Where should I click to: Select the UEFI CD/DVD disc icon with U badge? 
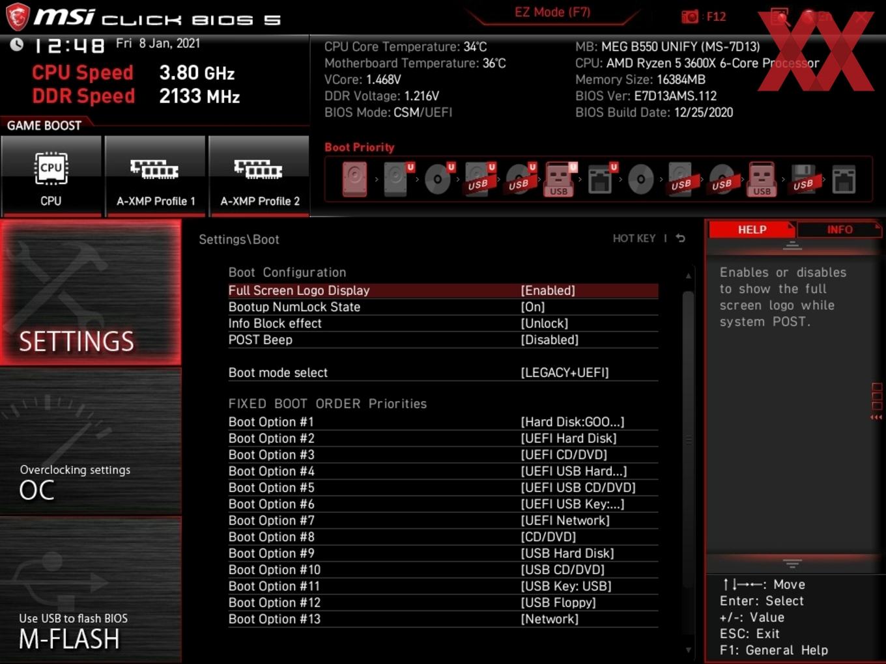pos(439,179)
